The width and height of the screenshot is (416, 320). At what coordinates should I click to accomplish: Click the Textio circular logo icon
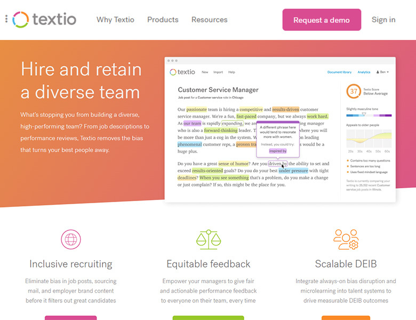tap(20, 20)
